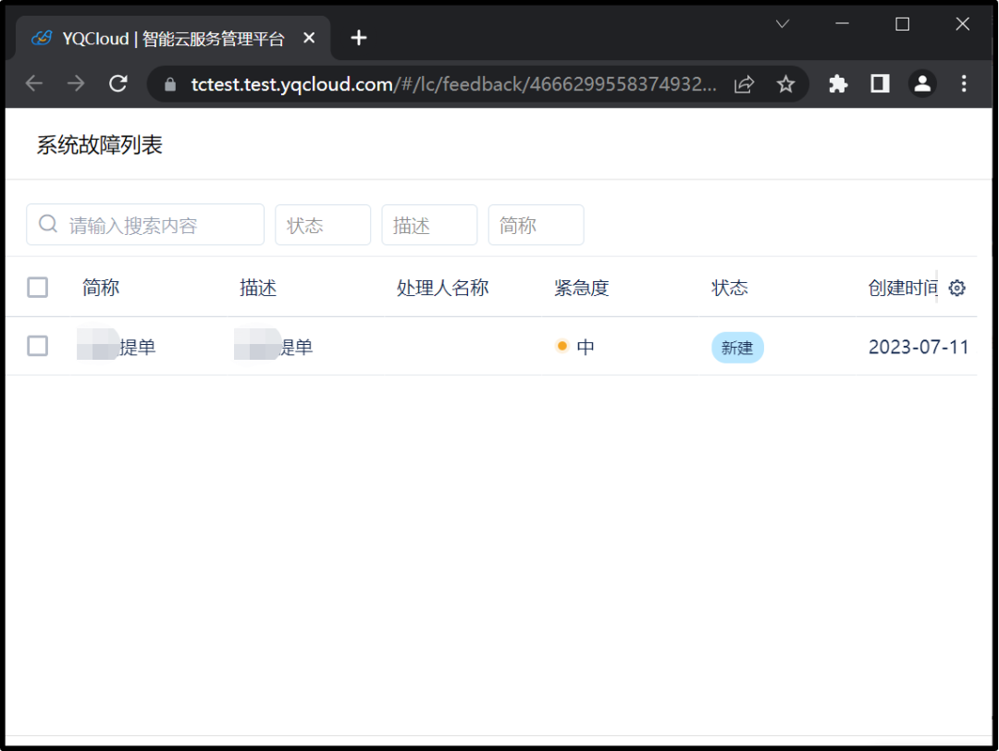Click the 新建 status badge in the row
This screenshot has width=999, height=751.
pos(737,348)
